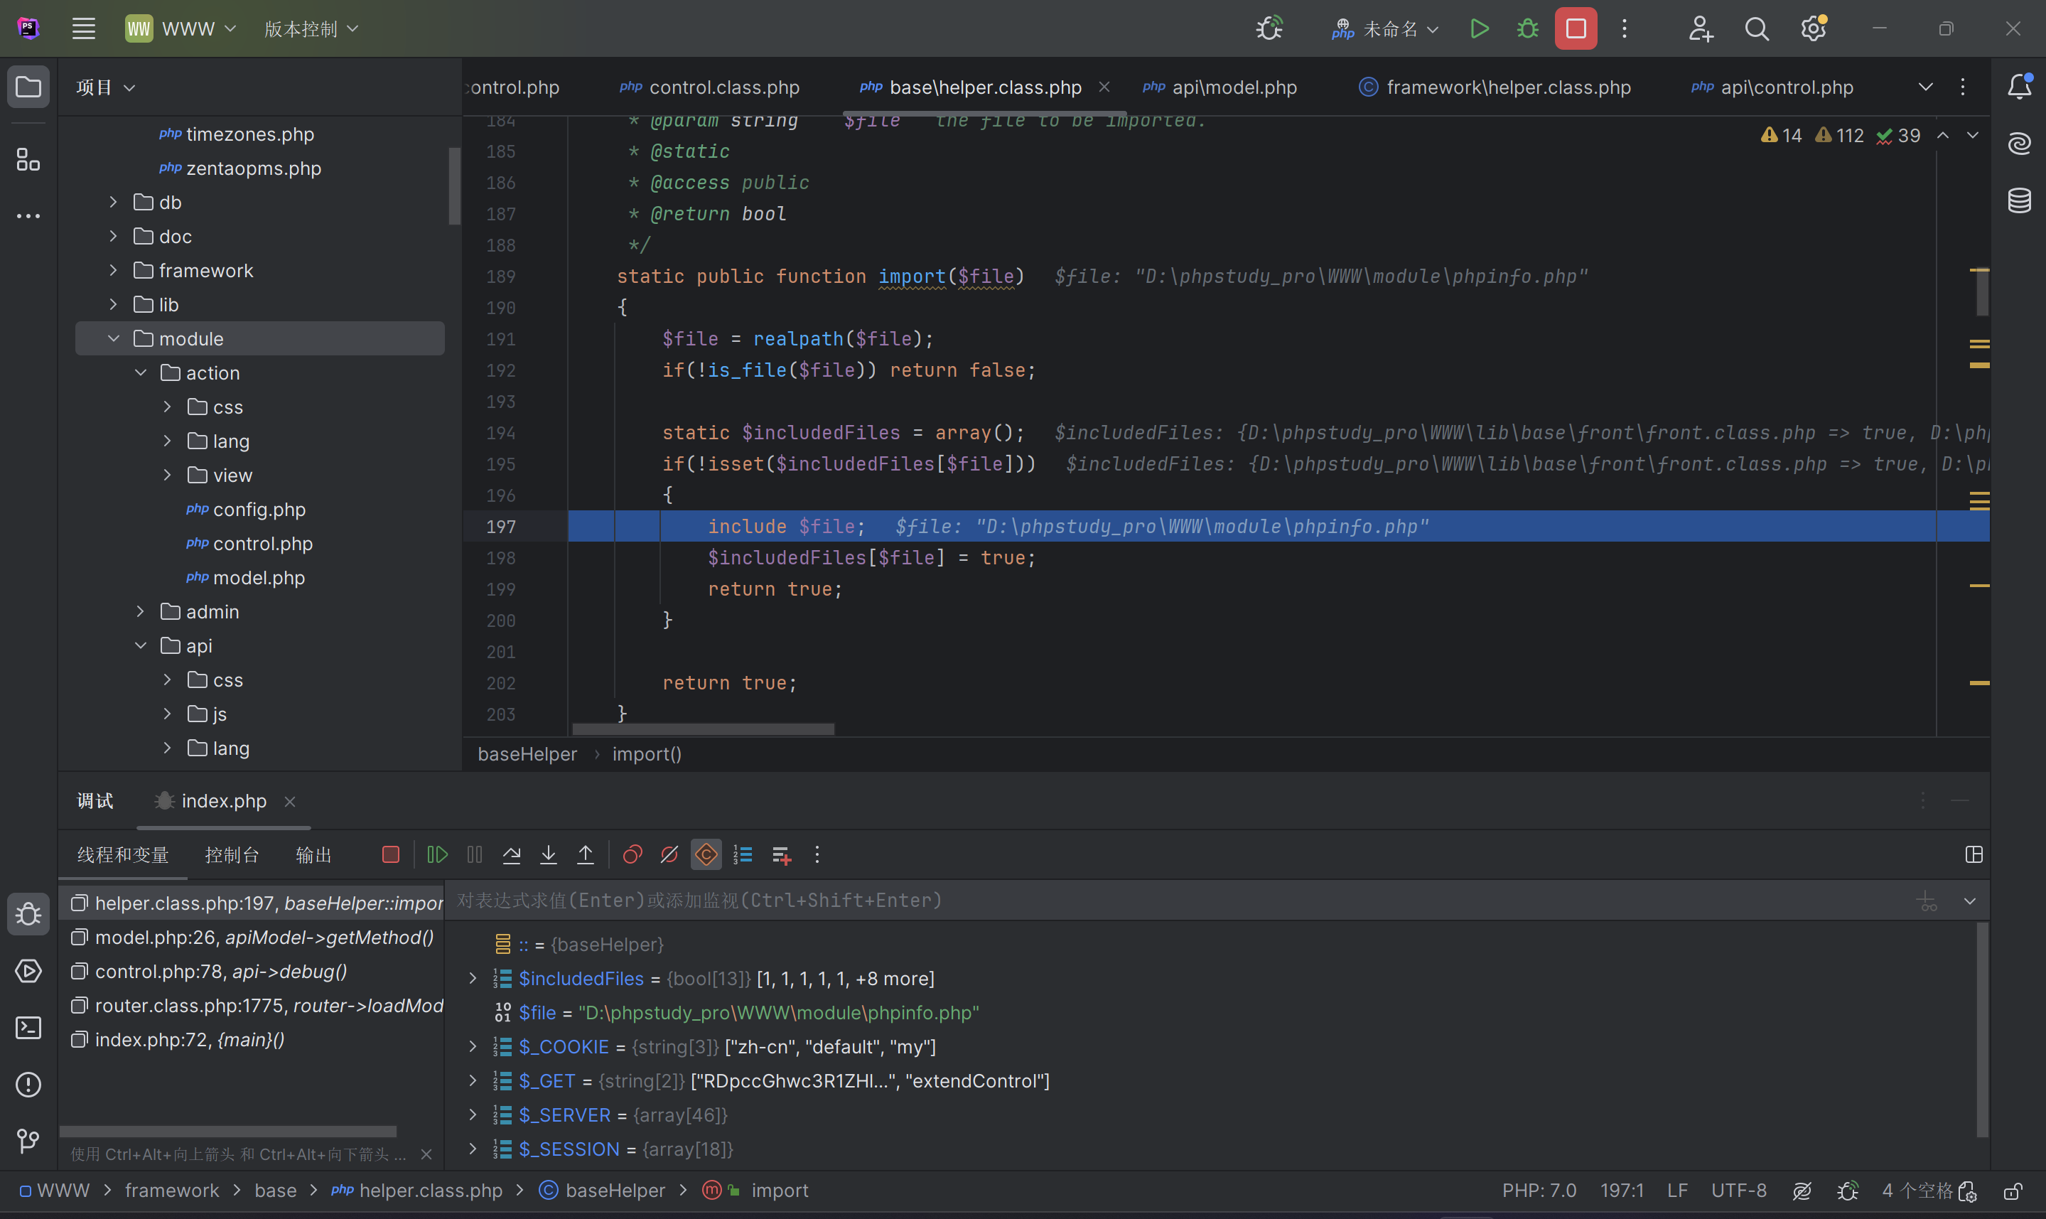Toggle the Listen for PHP Debug Connections icon
The height and width of the screenshot is (1219, 2046).
[x=1269, y=28]
